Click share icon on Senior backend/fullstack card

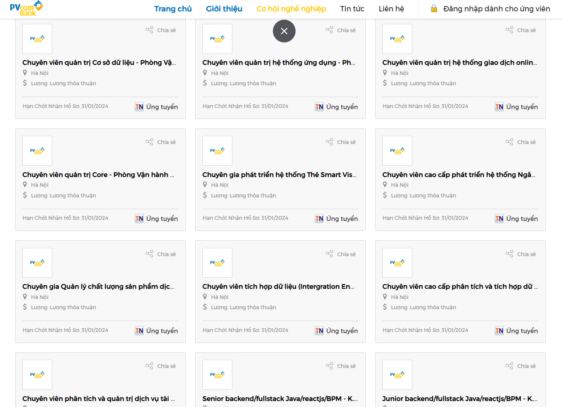click(330, 366)
